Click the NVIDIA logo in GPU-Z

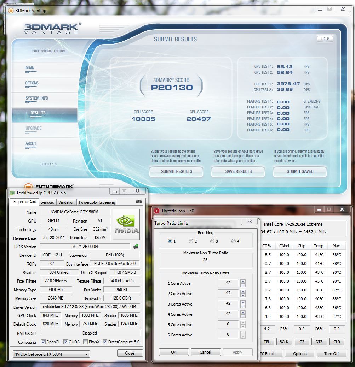point(126,224)
